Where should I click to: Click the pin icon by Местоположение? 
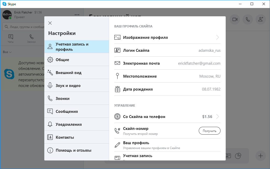(117, 76)
